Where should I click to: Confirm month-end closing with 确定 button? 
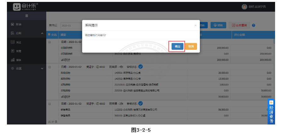point(177,47)
